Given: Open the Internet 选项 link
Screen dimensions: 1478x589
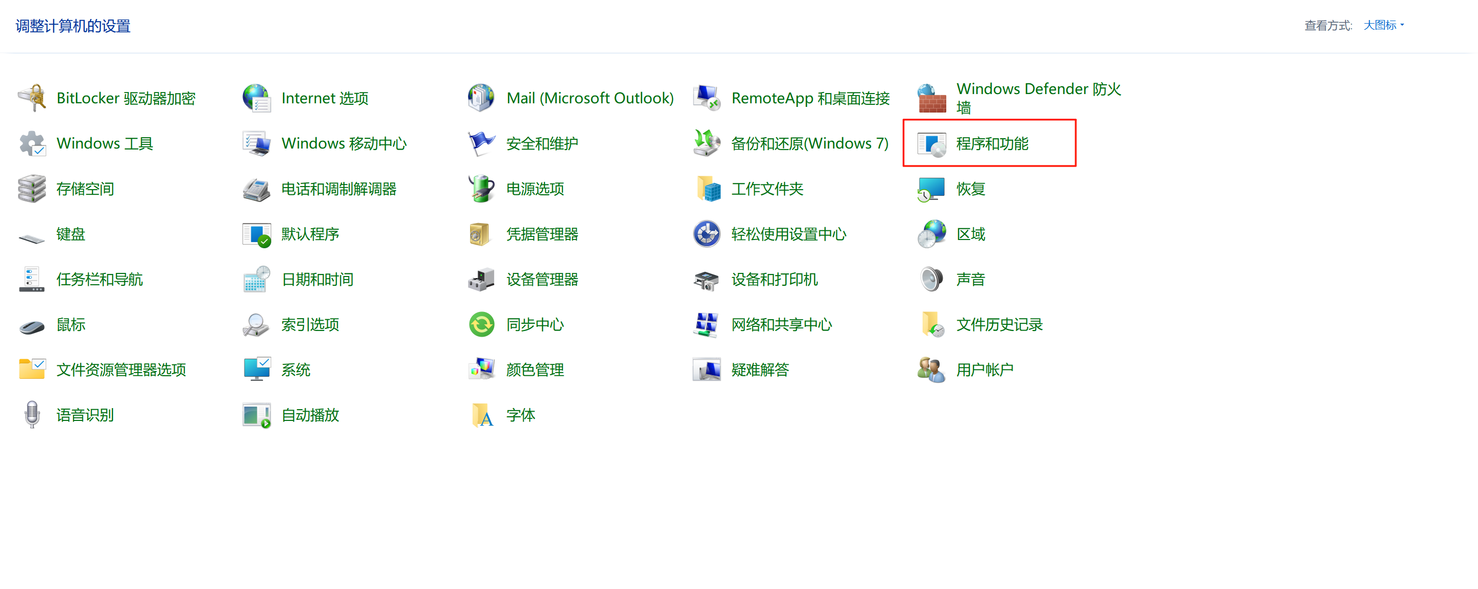Looking at the screenshot, I should click(325, 98).
